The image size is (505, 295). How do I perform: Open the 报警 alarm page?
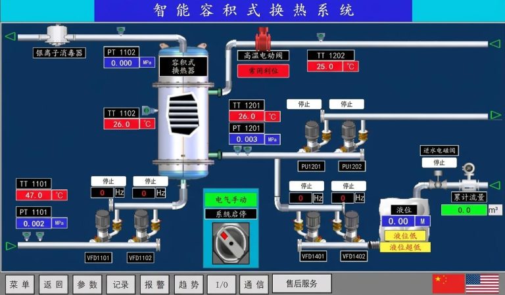(155, 284)
